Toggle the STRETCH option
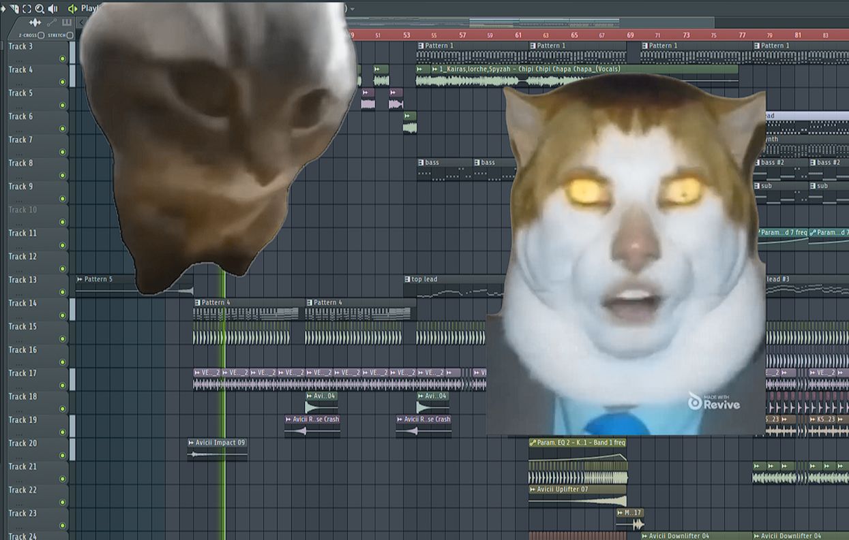 (x=70, y=35)
